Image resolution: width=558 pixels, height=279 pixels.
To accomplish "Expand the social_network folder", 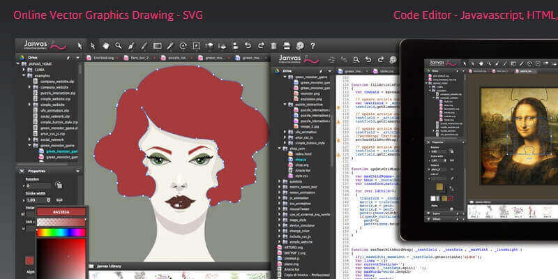I will pyautogui.click(x=29, y=139).
